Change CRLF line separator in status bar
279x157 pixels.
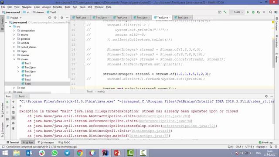(x=239, y=147)
